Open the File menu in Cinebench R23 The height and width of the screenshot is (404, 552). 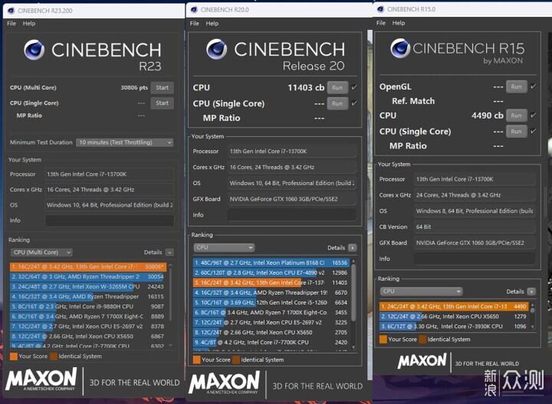[11, 24]
